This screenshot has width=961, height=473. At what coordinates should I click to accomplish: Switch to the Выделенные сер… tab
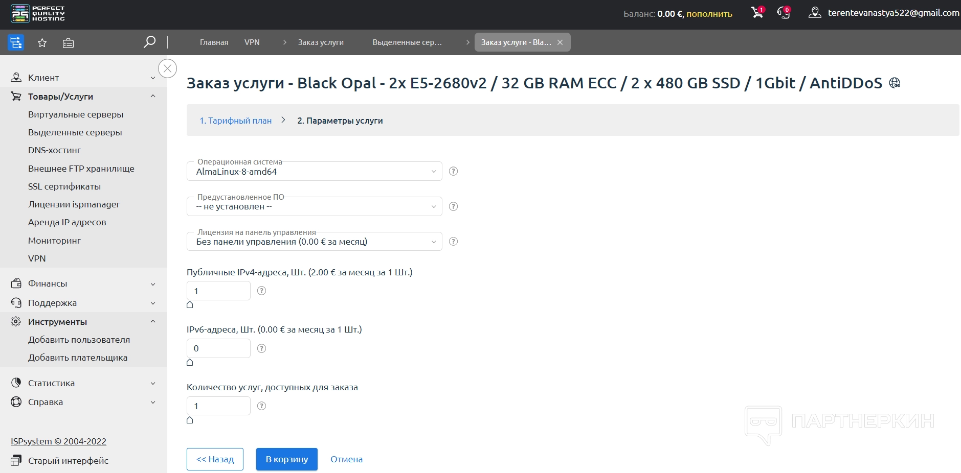pyautogui.click(x=407, y=42)
